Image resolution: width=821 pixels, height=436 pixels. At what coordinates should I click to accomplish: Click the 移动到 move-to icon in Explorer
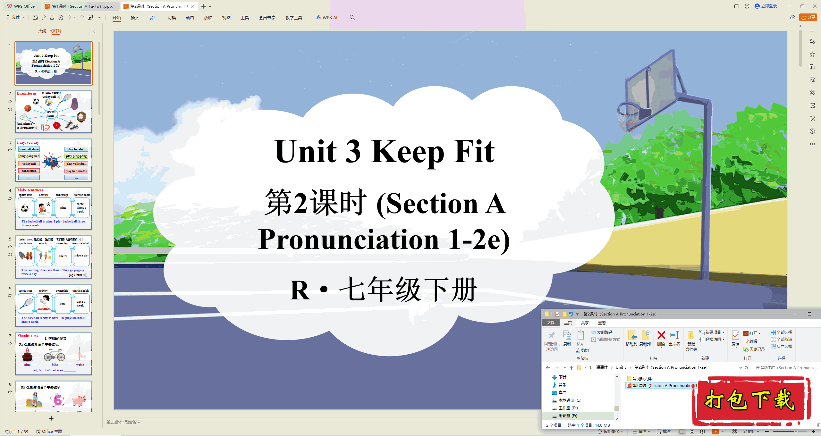(x=631, y=335)
